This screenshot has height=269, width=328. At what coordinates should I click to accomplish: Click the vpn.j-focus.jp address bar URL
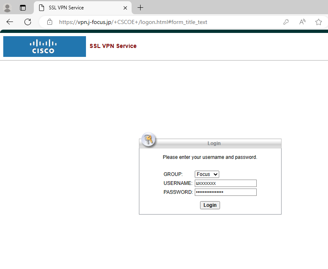(133, 22)
